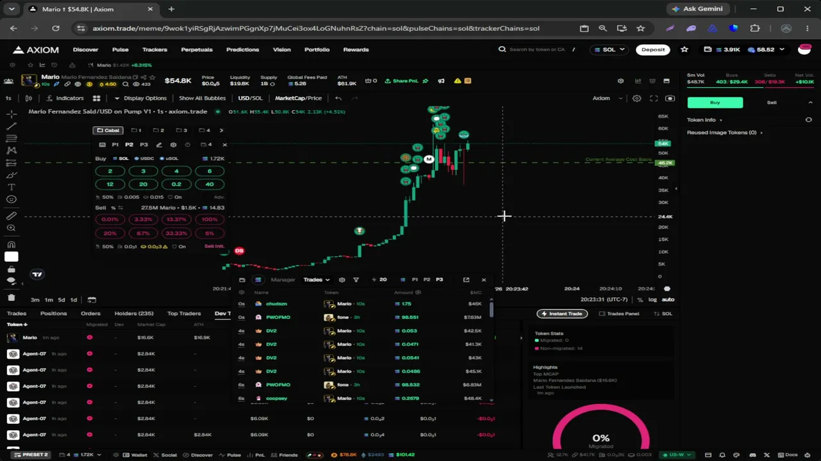821x461 pixels.
Task: Toggle MarketCap/Price chart mode
Action: point(298,98)
